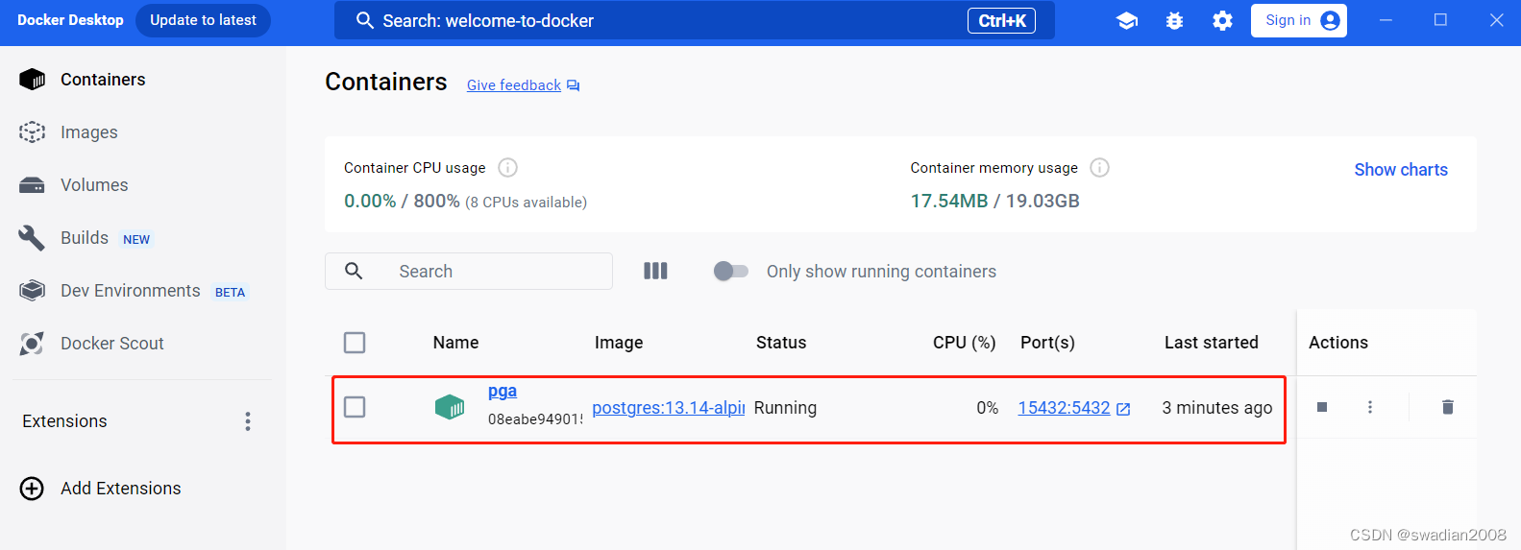1521x550 pixels.
Task: Open manage columns icon
Action: [x=655, y=272]
